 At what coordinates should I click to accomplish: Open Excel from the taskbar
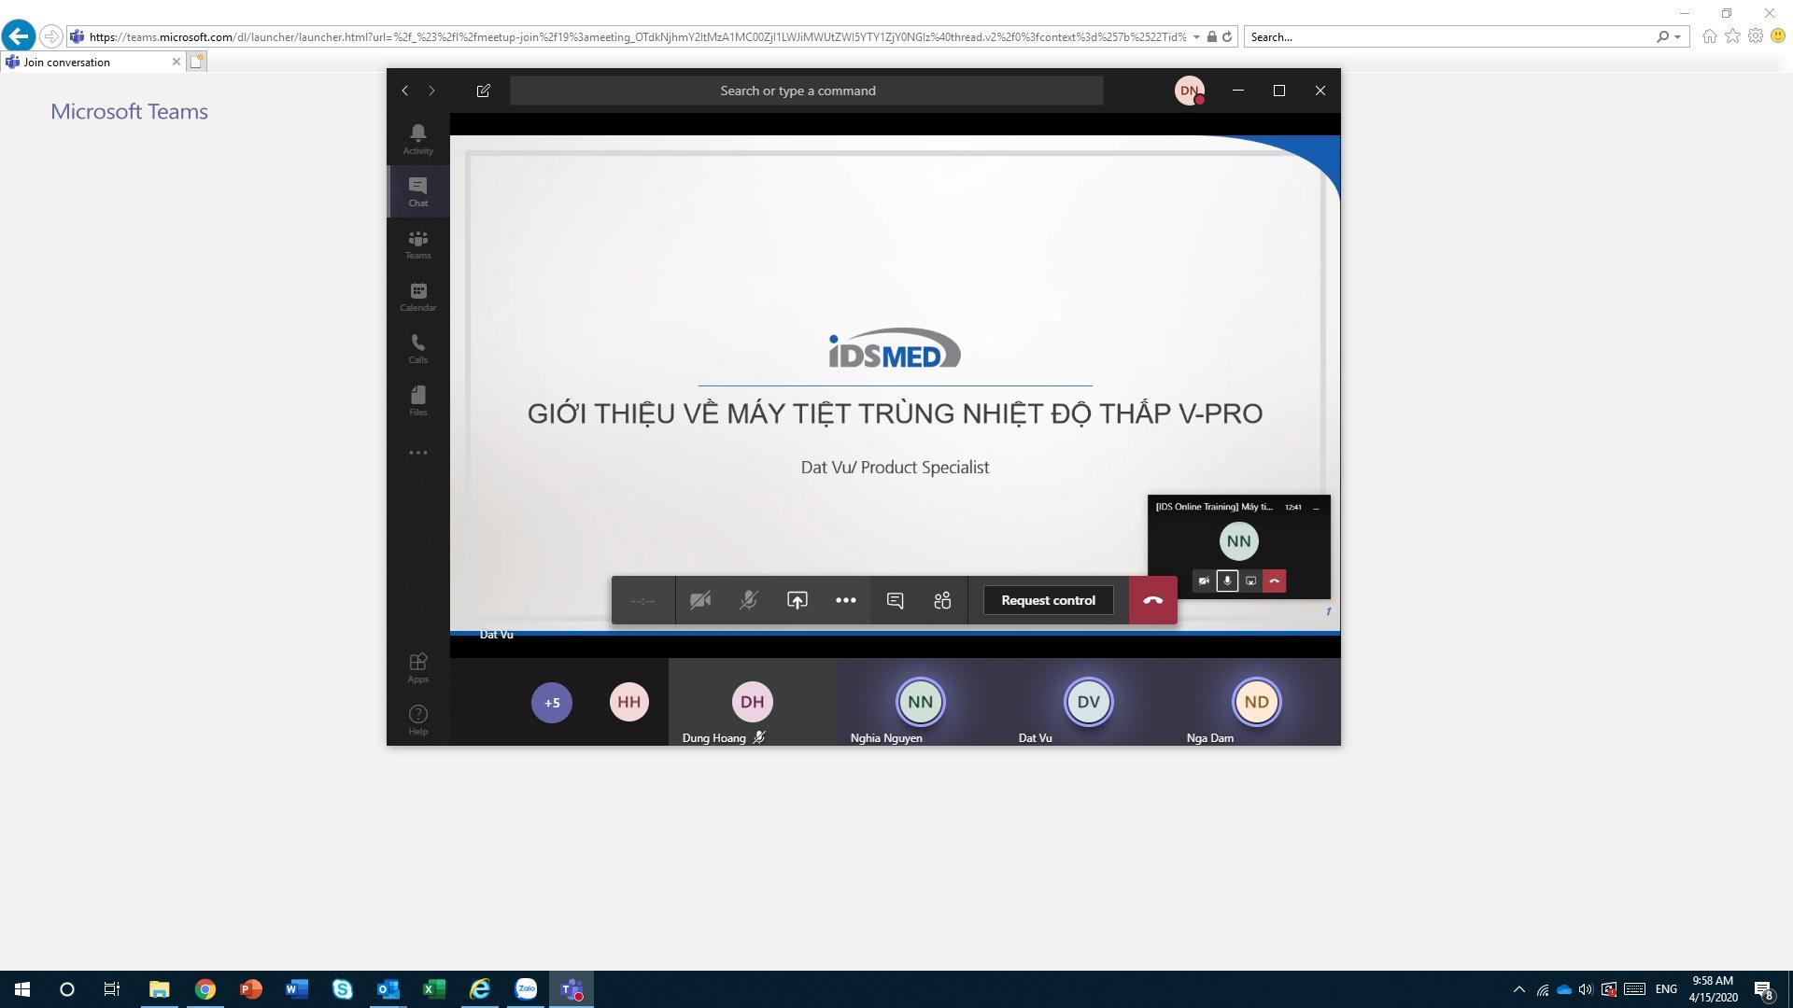[434, 989]
